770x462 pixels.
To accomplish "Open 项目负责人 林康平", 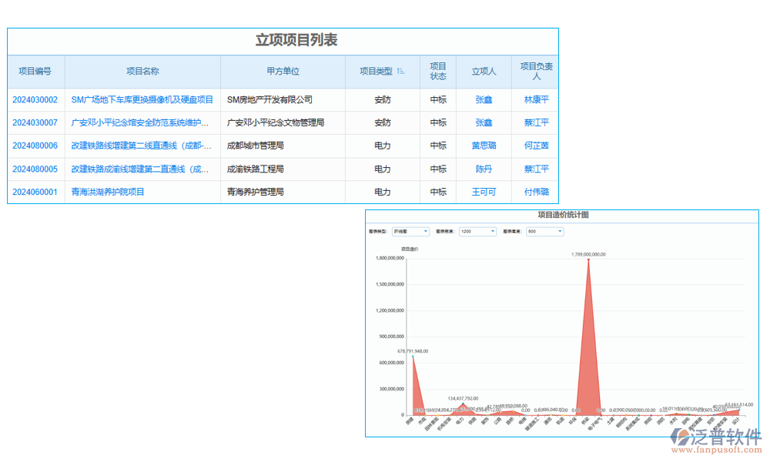I will pyautogui.click(x=536, y=99).
